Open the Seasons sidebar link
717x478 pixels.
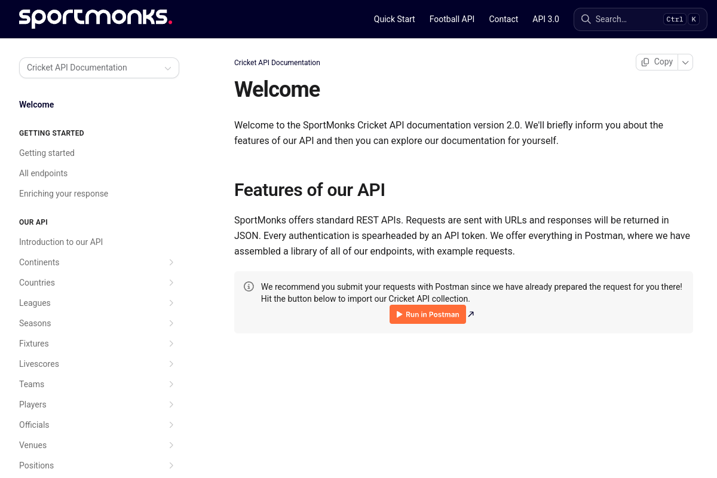click(x=35, y=323)
